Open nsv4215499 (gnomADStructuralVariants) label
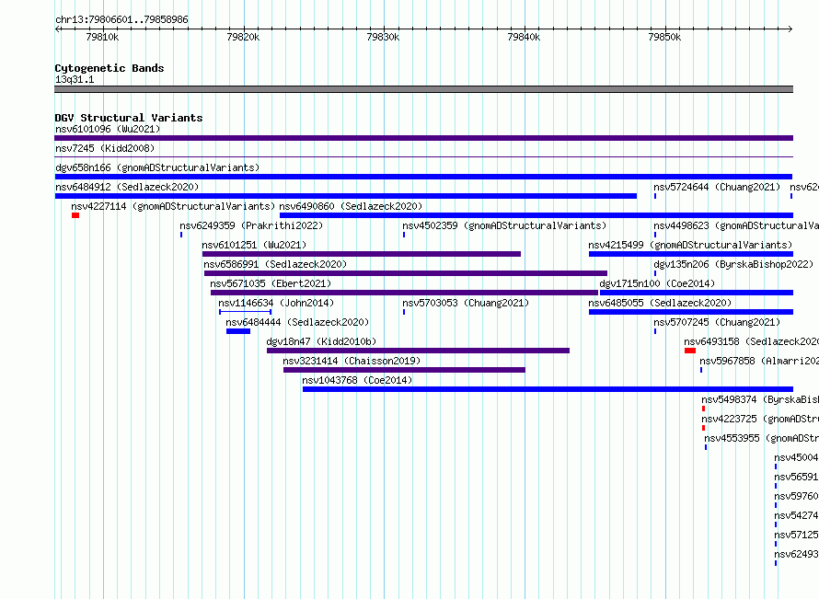The width and height of the screenshot is (819, 599). tap(690, 245)
